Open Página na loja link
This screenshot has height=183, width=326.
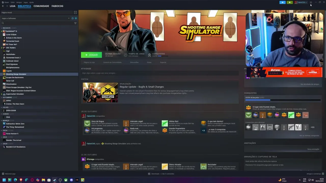pyautogui.click(x=89, y=62)
